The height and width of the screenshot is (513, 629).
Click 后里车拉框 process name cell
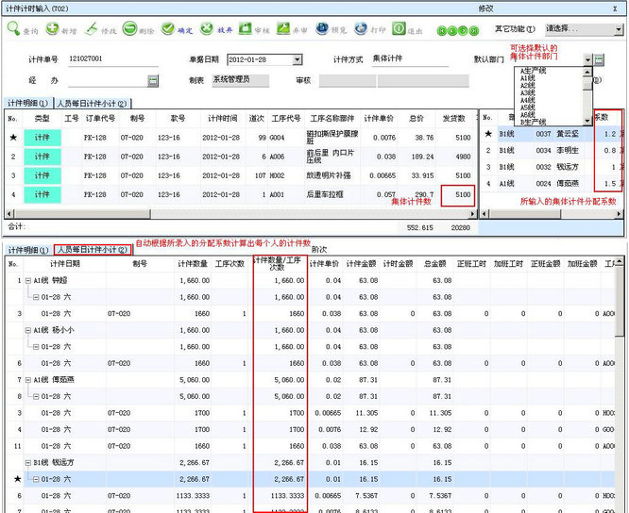coord(332,194)
